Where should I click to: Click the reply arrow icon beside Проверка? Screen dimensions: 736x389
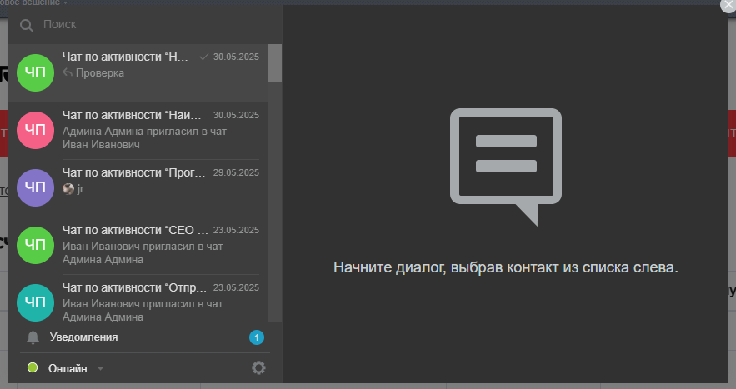[68, 72]
